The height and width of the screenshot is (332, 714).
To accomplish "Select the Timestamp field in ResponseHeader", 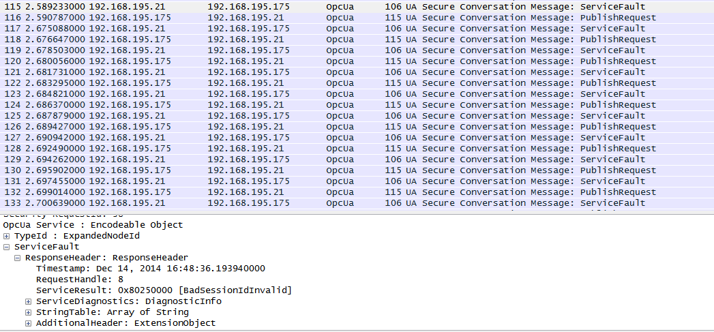I will click(x=150, y=269).
